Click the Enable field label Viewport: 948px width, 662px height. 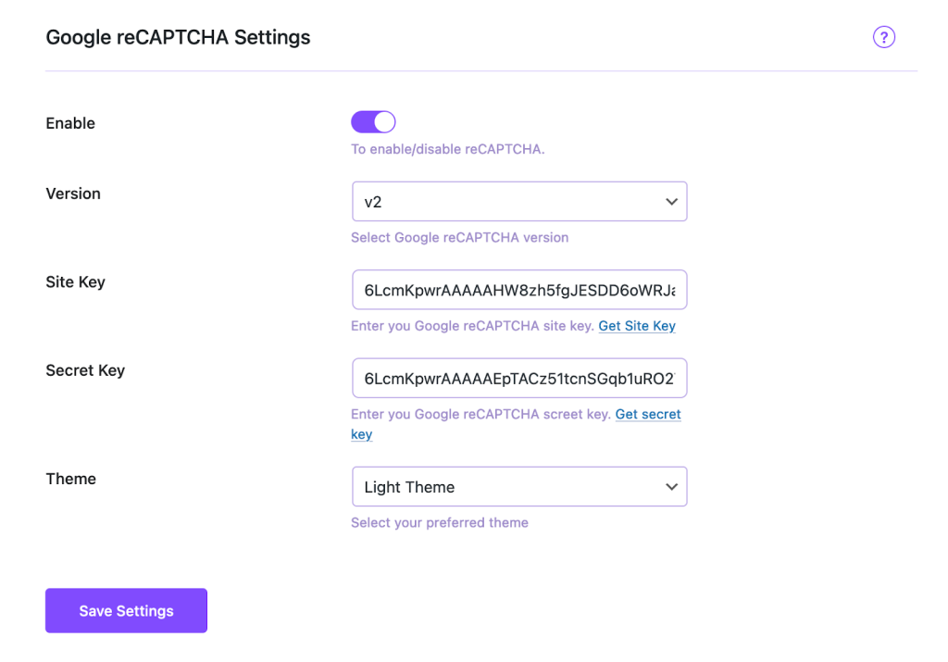(x=70, y=123)
